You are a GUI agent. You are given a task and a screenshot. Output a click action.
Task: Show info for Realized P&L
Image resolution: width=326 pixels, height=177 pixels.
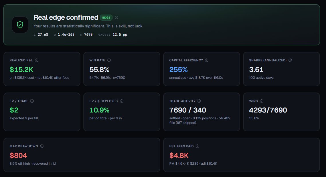point(37,60)
